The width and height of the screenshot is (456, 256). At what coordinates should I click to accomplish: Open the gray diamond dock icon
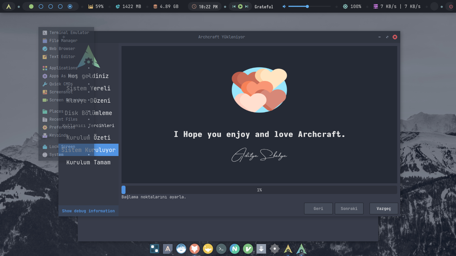click(x=275, y=249)
